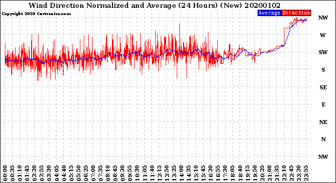Screen dimensions: 336x183
Task: Click the 17:30 time axis label
Action: 225,173
